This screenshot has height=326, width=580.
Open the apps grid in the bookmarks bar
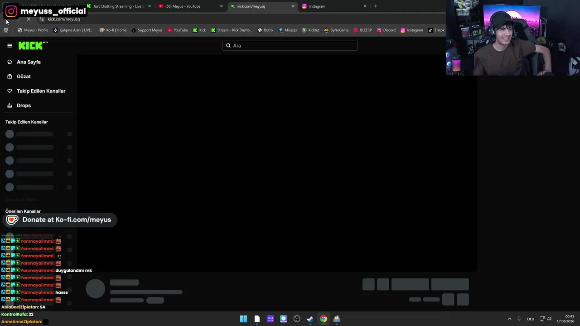(x=6, y=30)
